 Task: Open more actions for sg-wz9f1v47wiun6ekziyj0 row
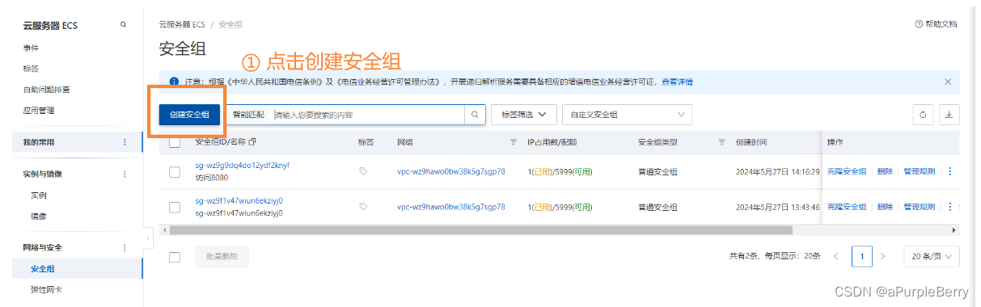949,207
